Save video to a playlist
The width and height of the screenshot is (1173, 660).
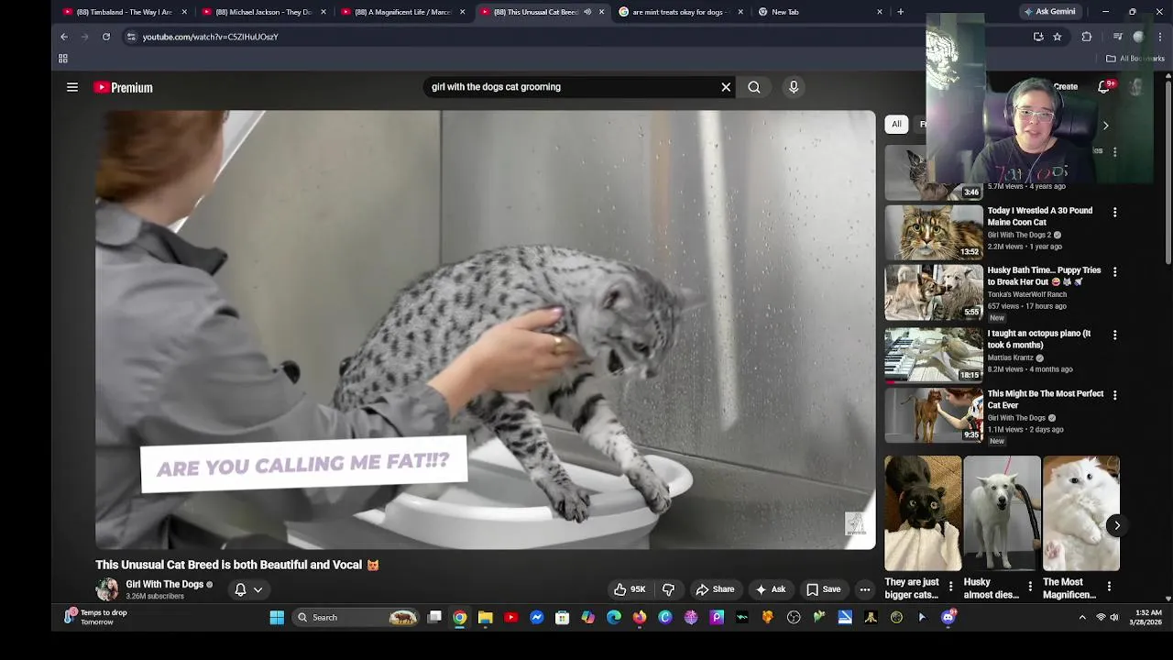point(823,589)
